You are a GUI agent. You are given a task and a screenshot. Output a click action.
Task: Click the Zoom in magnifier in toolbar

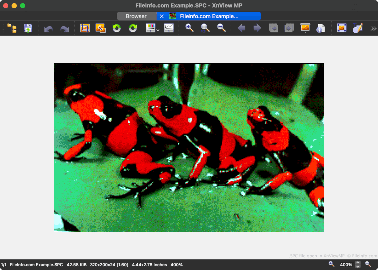(x=189, y=28)
